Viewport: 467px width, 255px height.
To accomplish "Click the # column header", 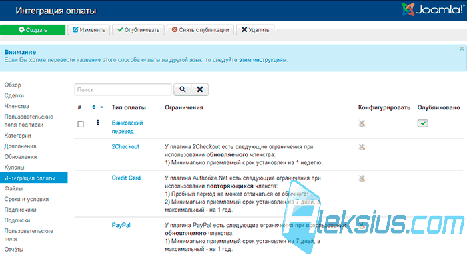I will tap(79, 107).
